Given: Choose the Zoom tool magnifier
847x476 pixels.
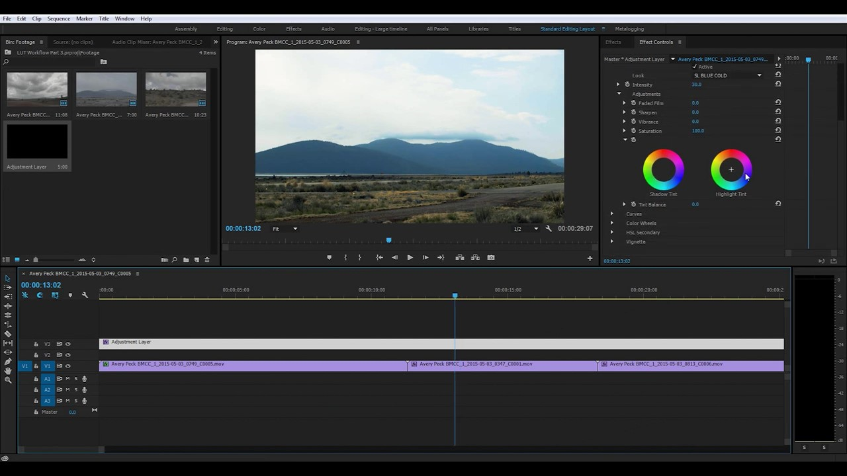Looking at the screenshot, I should pos(8,380).
